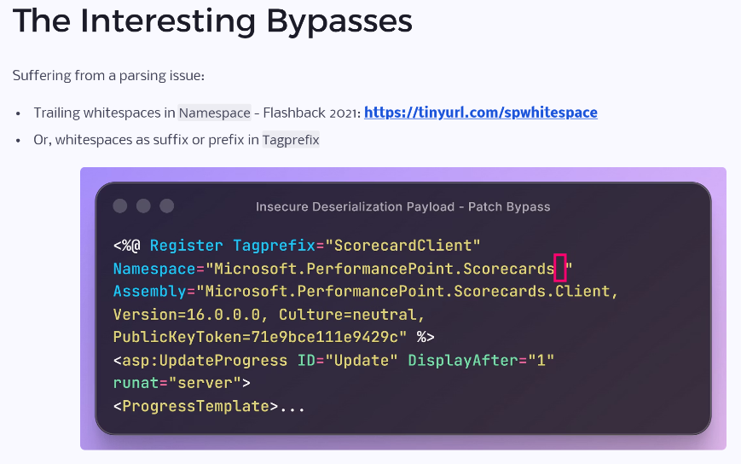Click the code line "runat="server">"
The height and width of the screenshot is (464, 741).
coord(182,383)
